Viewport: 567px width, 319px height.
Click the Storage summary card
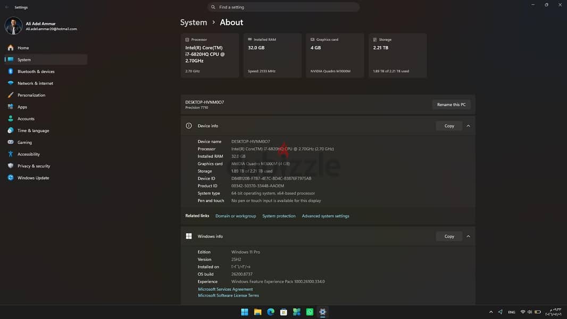pos(398,55)
